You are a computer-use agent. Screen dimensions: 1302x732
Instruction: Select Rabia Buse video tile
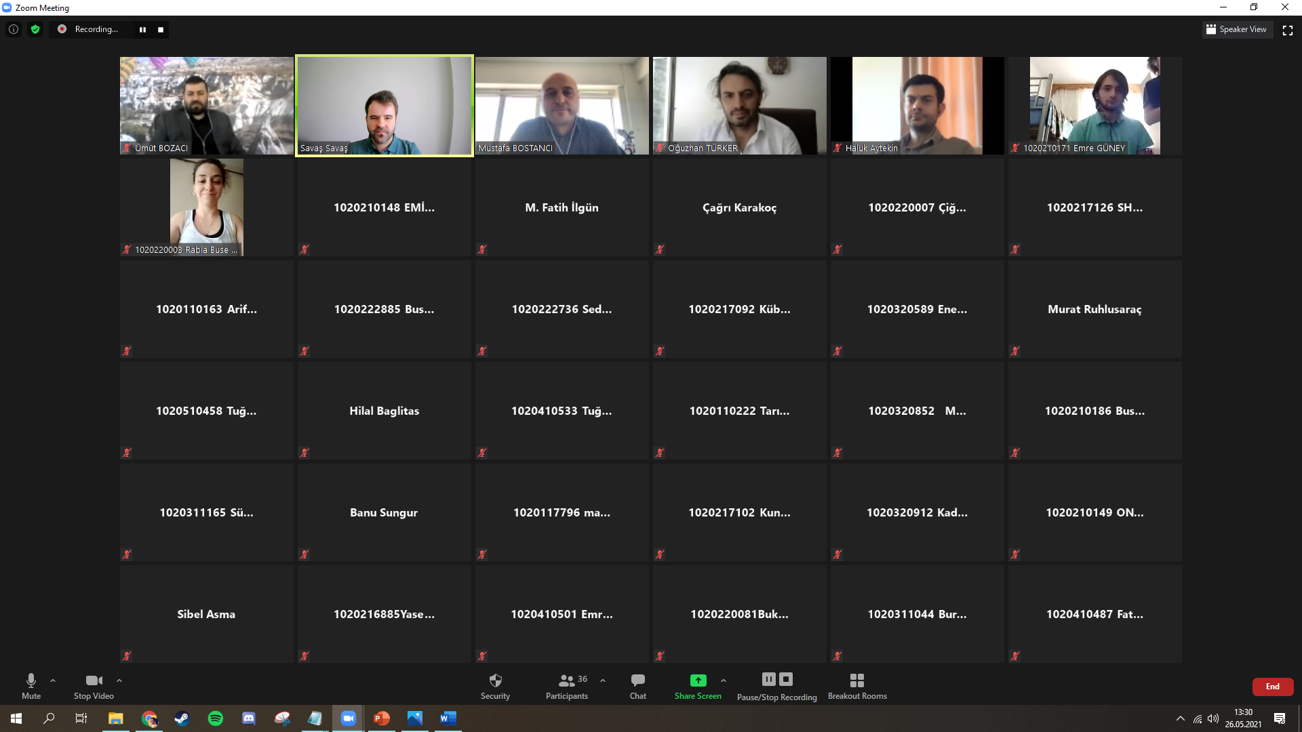pyautogui.click(x=207, y=207)
